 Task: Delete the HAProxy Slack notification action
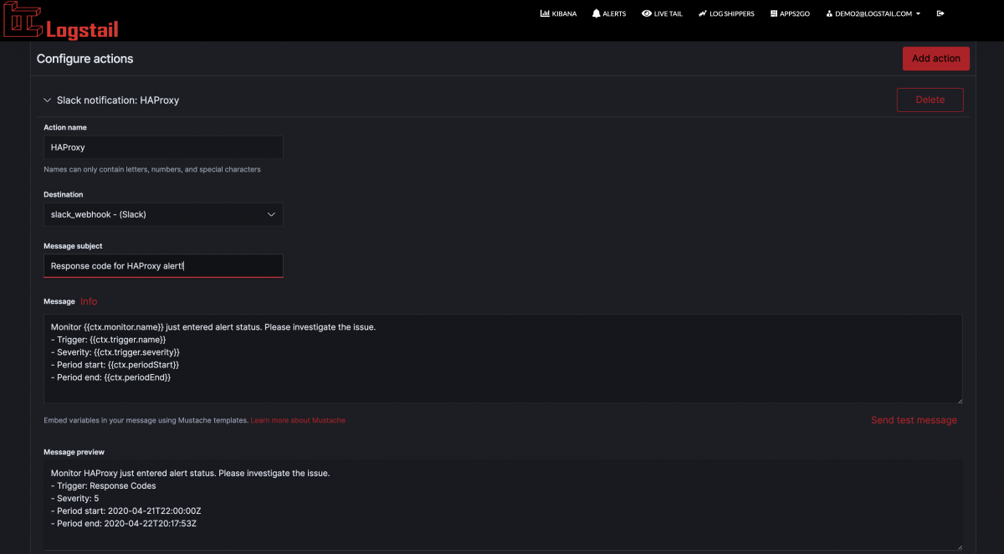tap(930, 100)
